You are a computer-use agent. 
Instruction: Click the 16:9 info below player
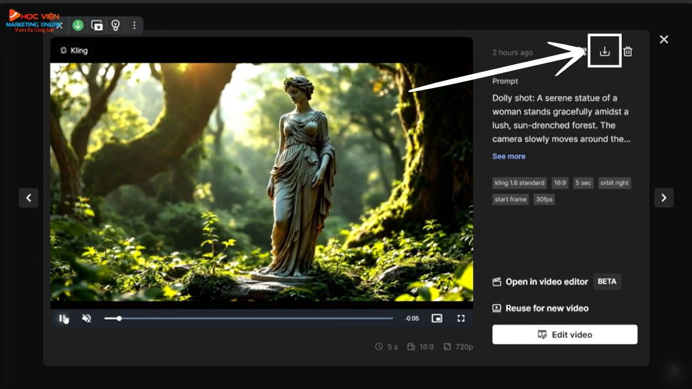[x=420, y=347]
